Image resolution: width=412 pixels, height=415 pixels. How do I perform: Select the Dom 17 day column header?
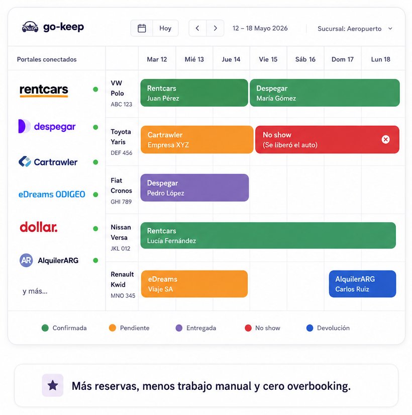click(343, 59)
